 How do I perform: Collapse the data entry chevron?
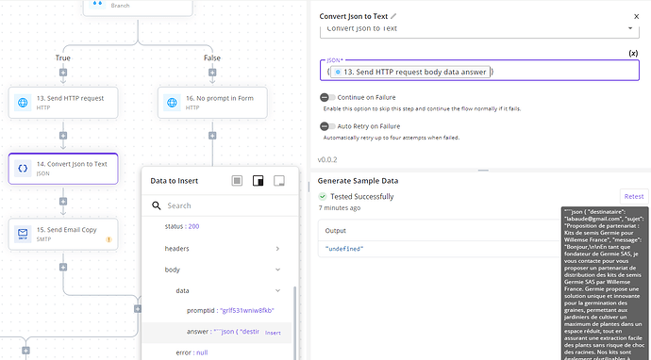pyautogui.click(x=277, y=291)
